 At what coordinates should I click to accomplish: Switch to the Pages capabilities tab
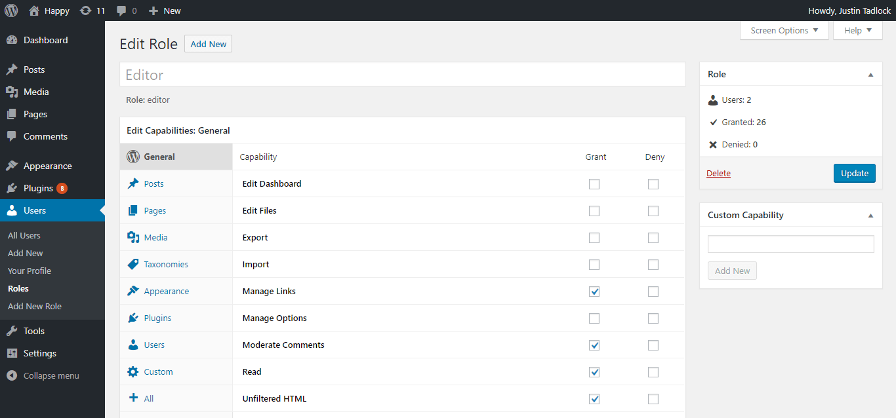click(x=154, y=210)
